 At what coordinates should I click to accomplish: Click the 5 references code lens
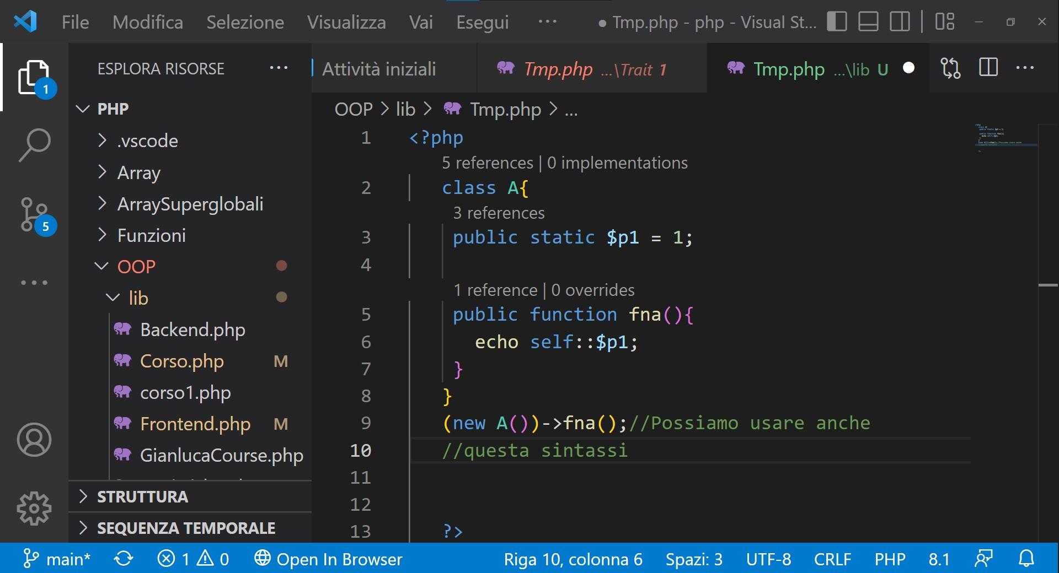[488, 163]
